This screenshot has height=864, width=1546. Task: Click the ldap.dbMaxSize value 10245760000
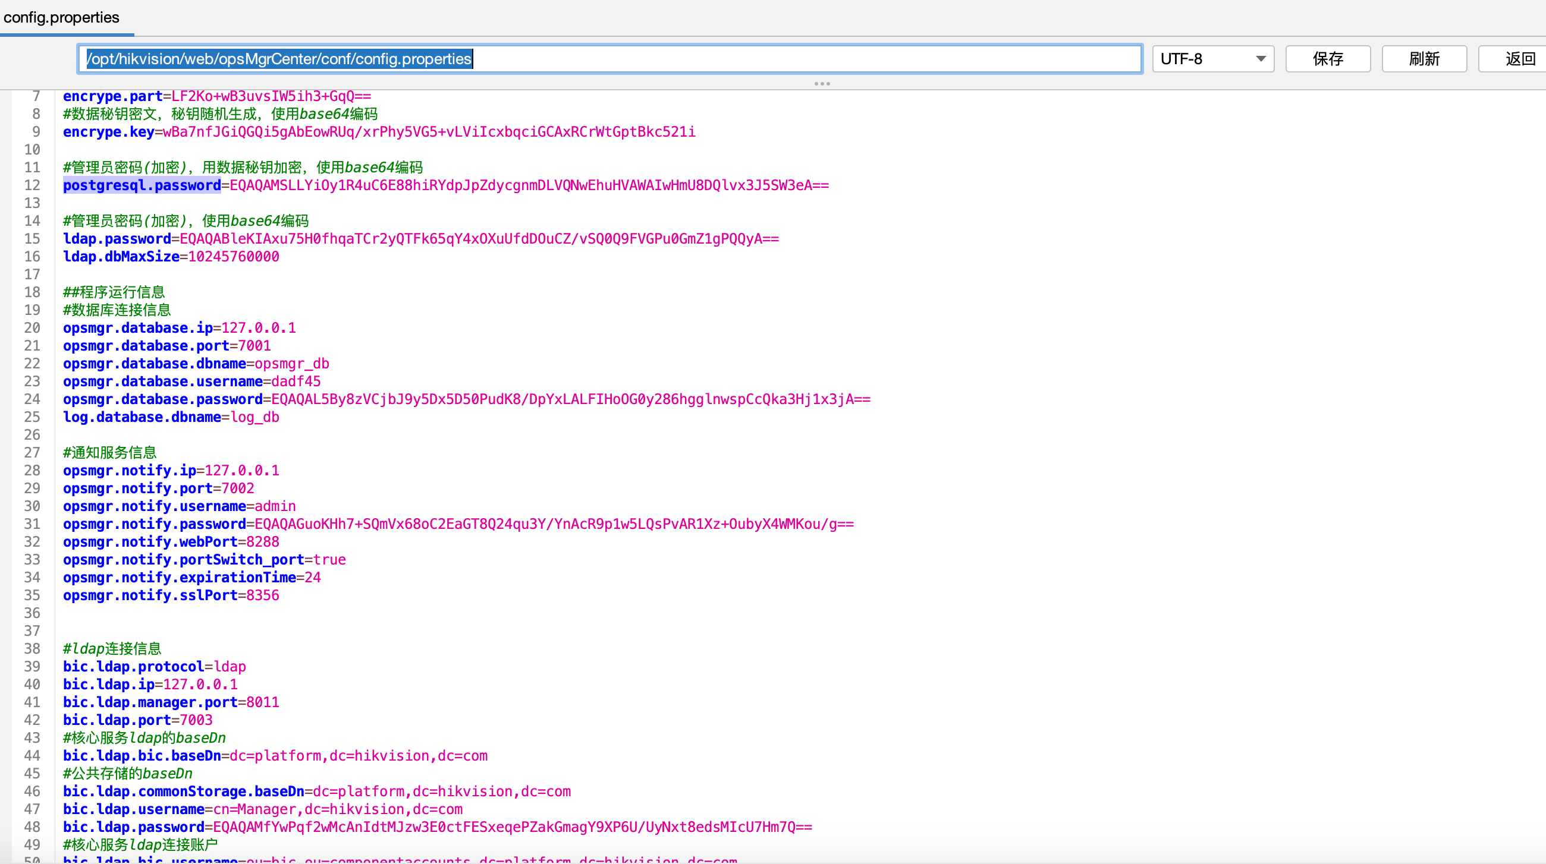click(x=234, y=257)
